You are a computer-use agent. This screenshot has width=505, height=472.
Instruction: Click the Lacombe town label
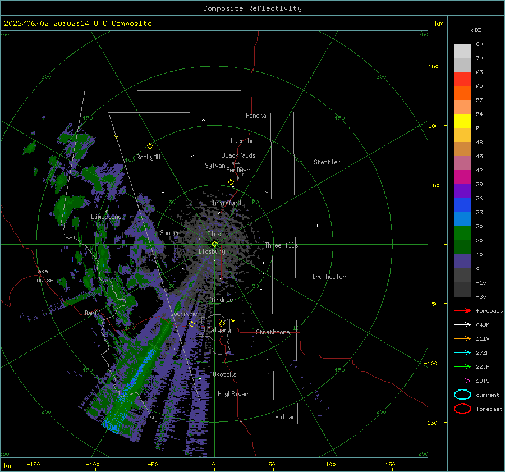tap(242, 141)
